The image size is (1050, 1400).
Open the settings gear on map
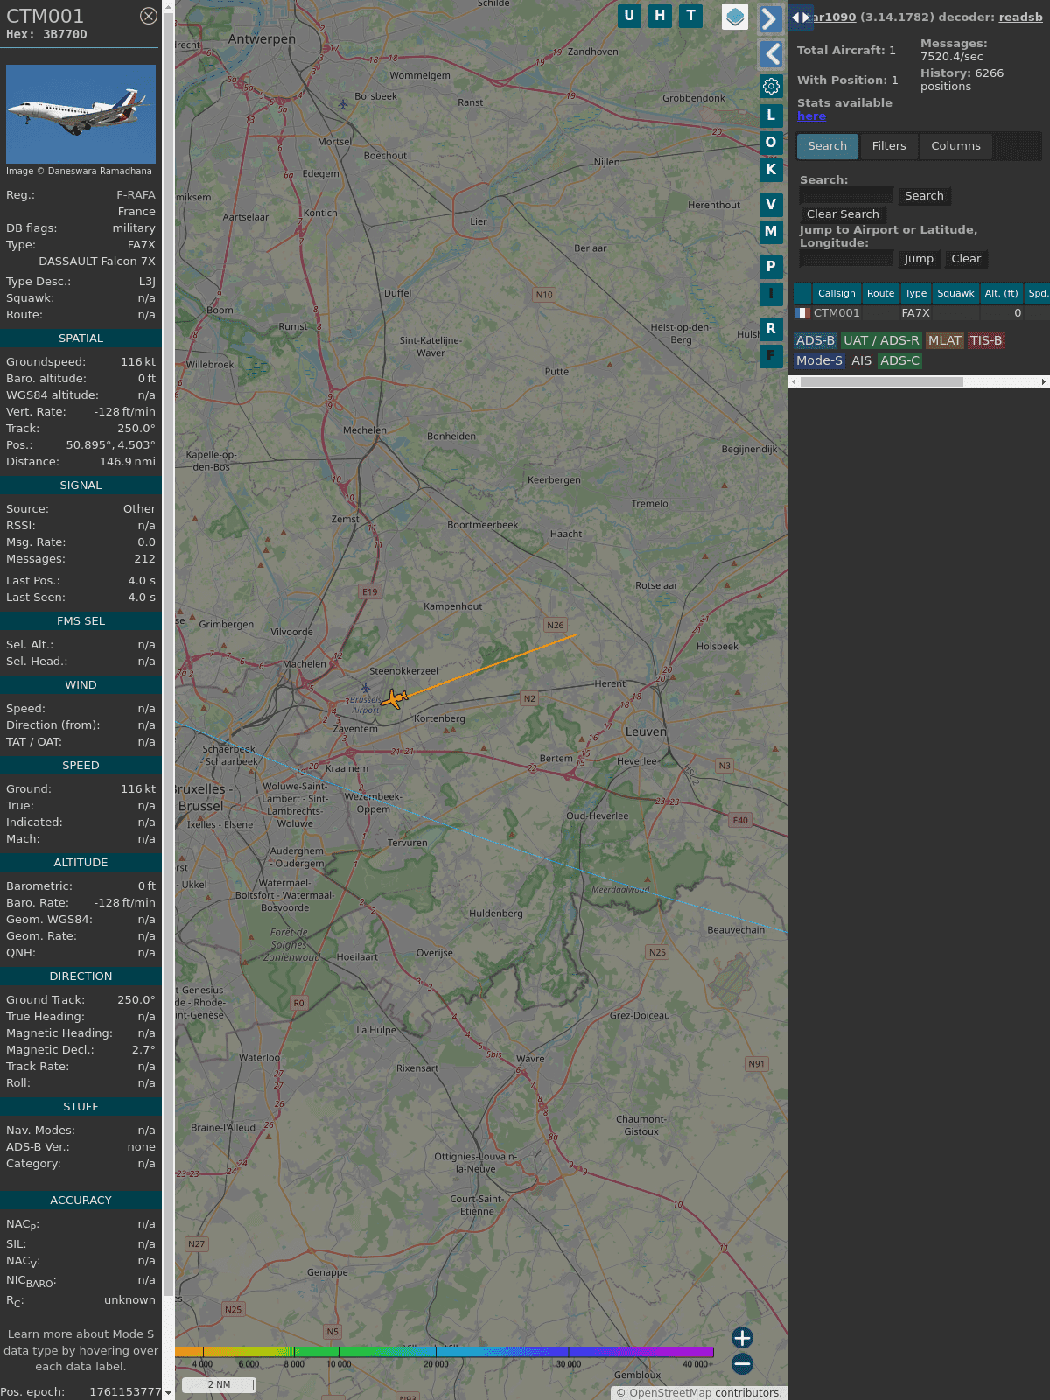click(x=771, y=86)
